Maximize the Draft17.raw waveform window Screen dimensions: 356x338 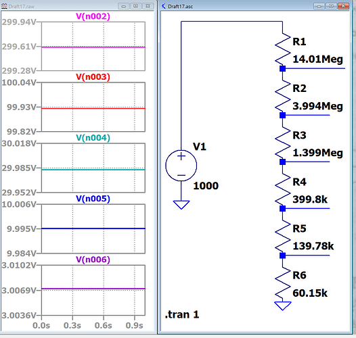(135, 6)
